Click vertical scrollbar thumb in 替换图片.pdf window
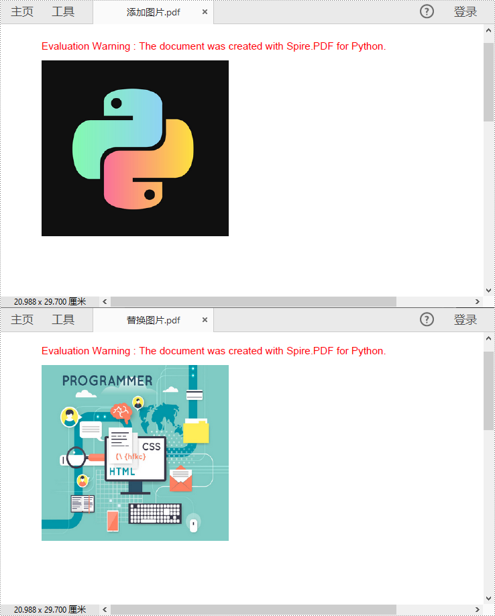This screenshot has height=616, width=495. [488, 391]
